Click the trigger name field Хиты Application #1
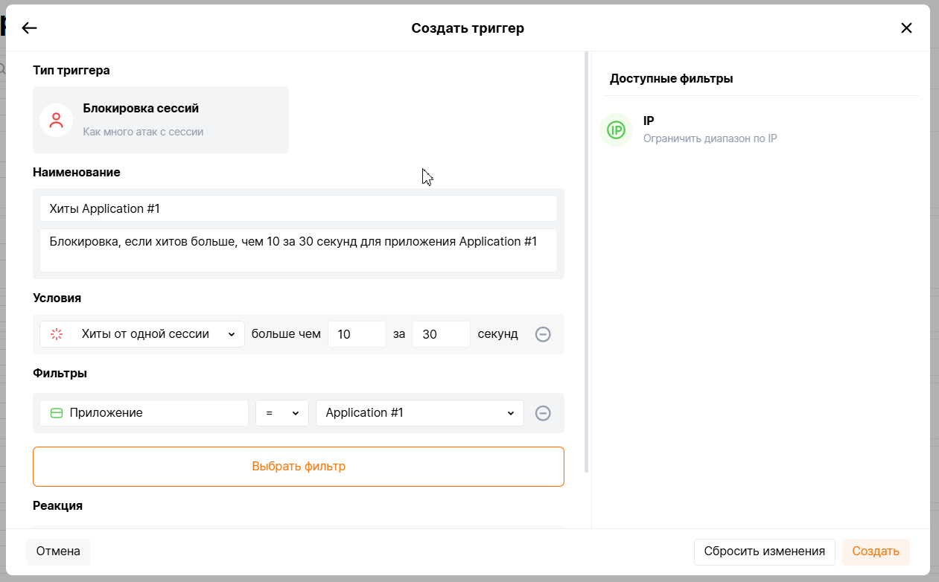Viewport: 939px width, 582px height. [x=299, y=208]
